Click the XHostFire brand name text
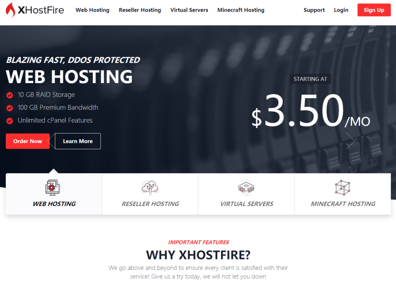Screen dimensions: 396x283 pyautogui.click(x=41, y=10)
